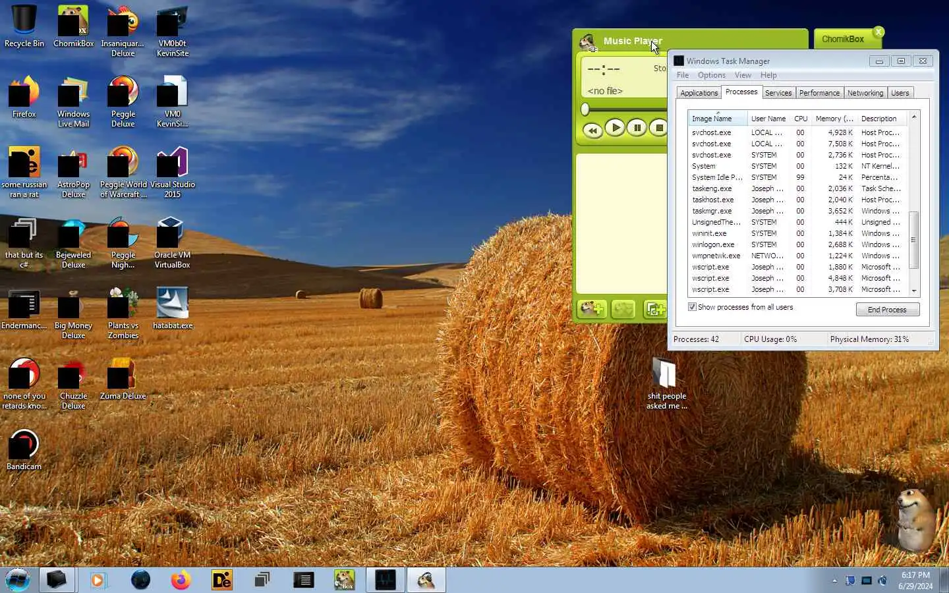
Task: Show hidden tray icons arrow
Action: (x=834, y=580)
